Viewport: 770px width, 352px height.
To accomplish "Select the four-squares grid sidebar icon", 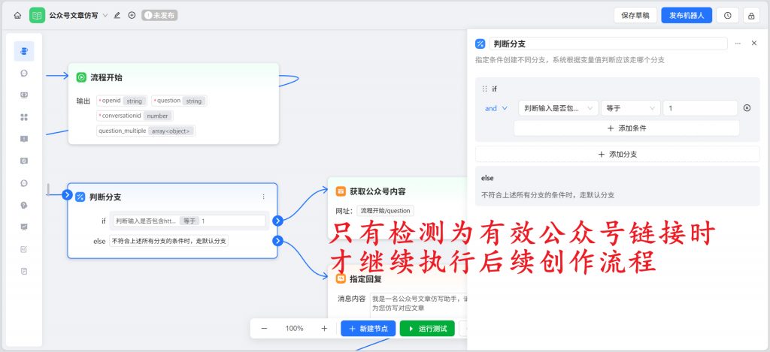I will pos(24,117).
